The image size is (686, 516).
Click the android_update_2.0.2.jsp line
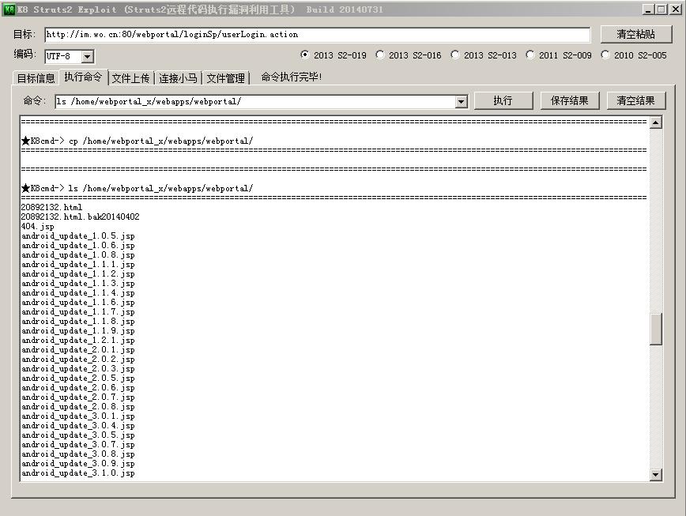(78, 360)
